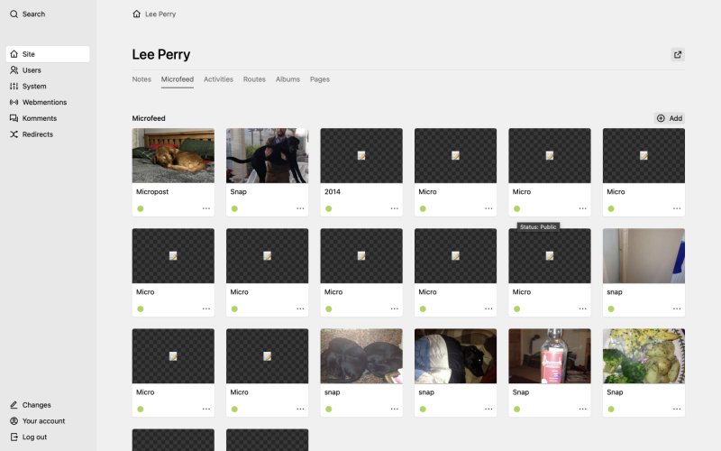Open site preview via external-link icon
This screenshot has width=721, height=451.
678,55
